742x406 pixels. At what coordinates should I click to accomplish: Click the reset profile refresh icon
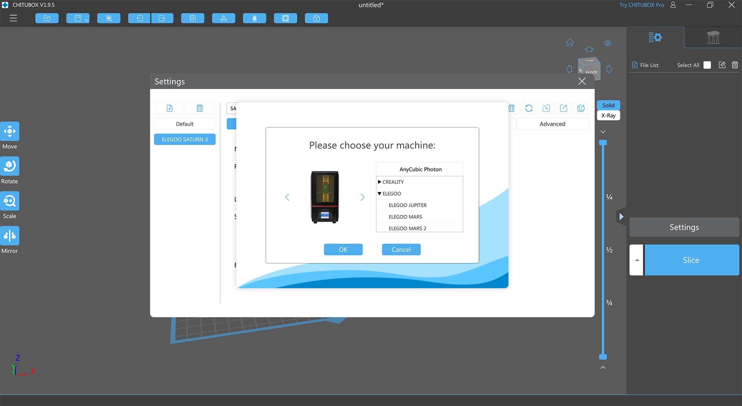coord(529,108)
